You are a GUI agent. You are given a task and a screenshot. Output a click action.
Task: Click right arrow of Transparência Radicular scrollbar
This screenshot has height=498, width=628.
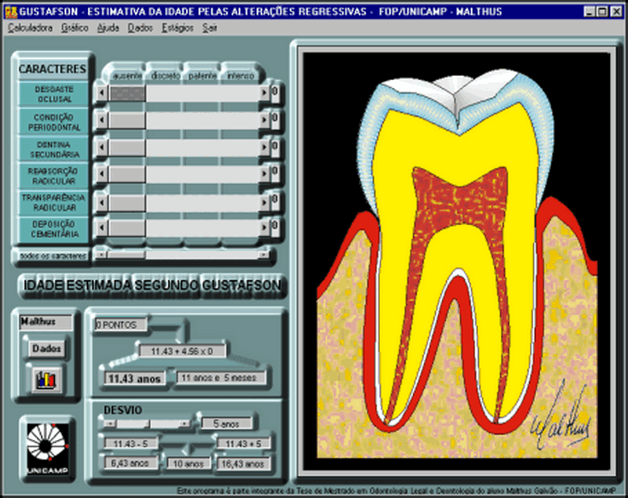tap(264, 202)
